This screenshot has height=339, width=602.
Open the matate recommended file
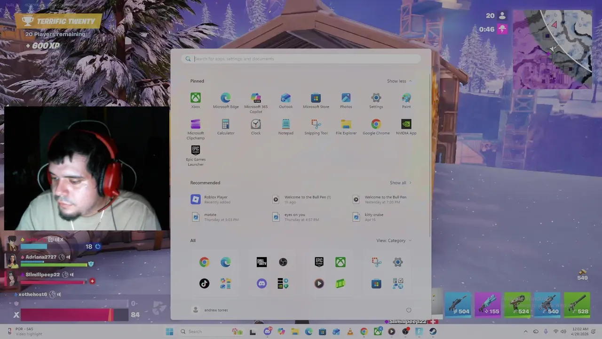pos(214,217)
